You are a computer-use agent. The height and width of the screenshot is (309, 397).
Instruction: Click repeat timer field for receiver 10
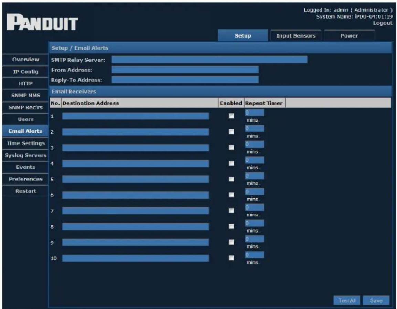[255, 255]
